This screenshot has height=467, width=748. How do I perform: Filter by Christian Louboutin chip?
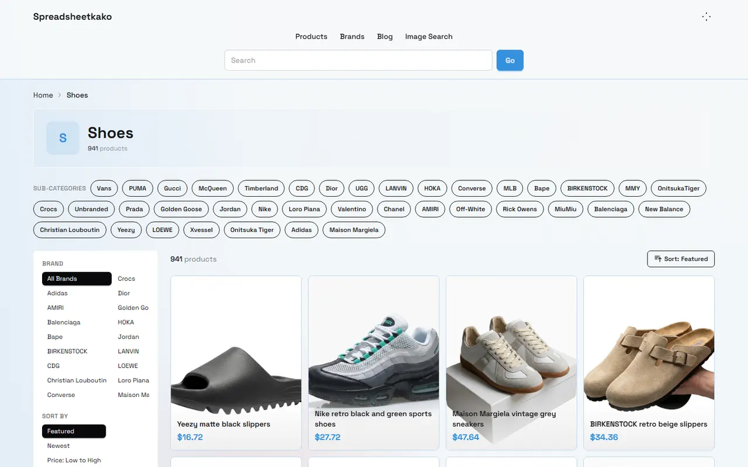pyautogui.click(x=70, y=230)
